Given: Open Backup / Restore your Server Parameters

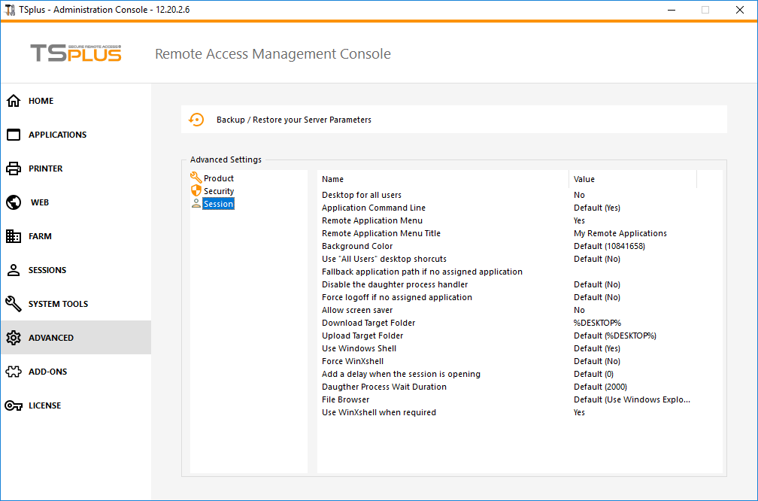Looking at the screenshot, I should point(294,120).
